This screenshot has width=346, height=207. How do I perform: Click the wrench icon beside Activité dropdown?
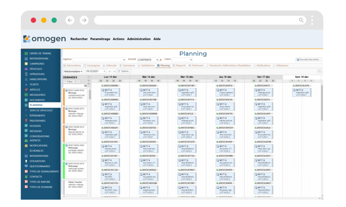click(161, 60)
